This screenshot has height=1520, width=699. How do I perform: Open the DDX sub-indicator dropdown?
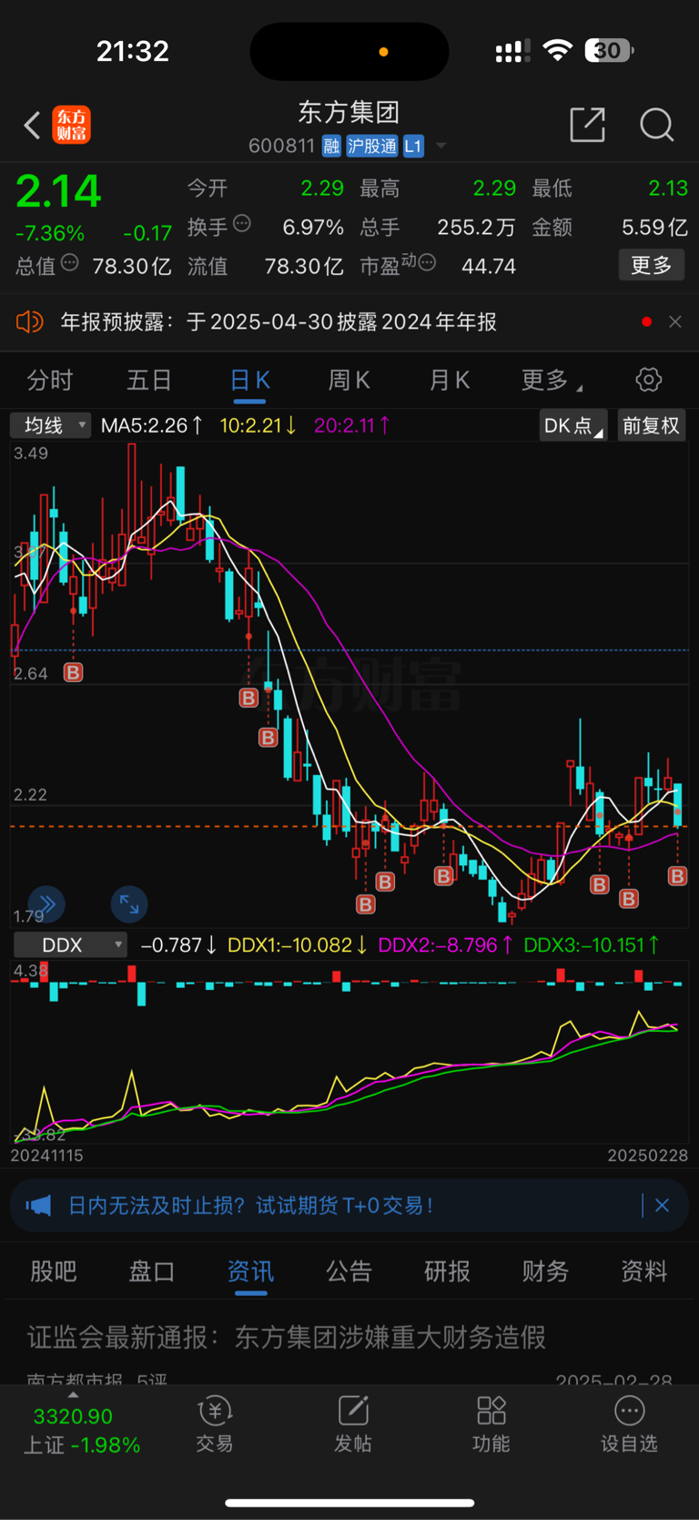click(69, 945)
